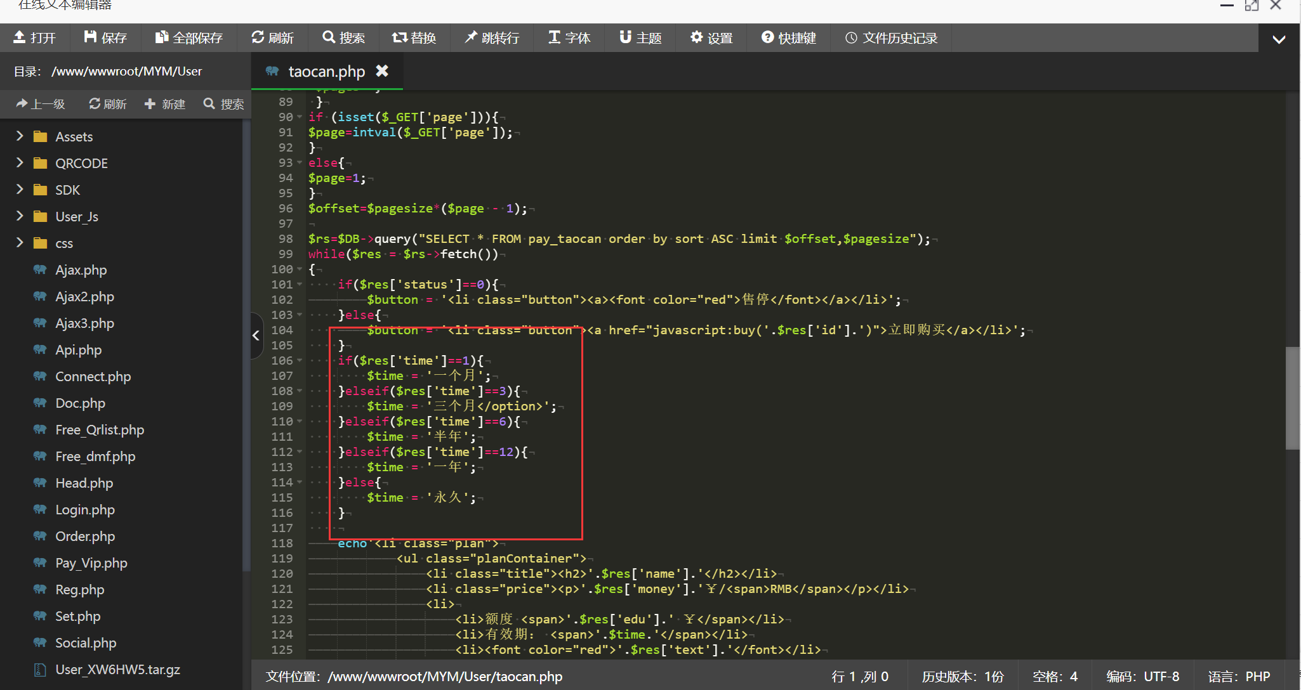Open 文件历史记录 file history

[892, 38]
